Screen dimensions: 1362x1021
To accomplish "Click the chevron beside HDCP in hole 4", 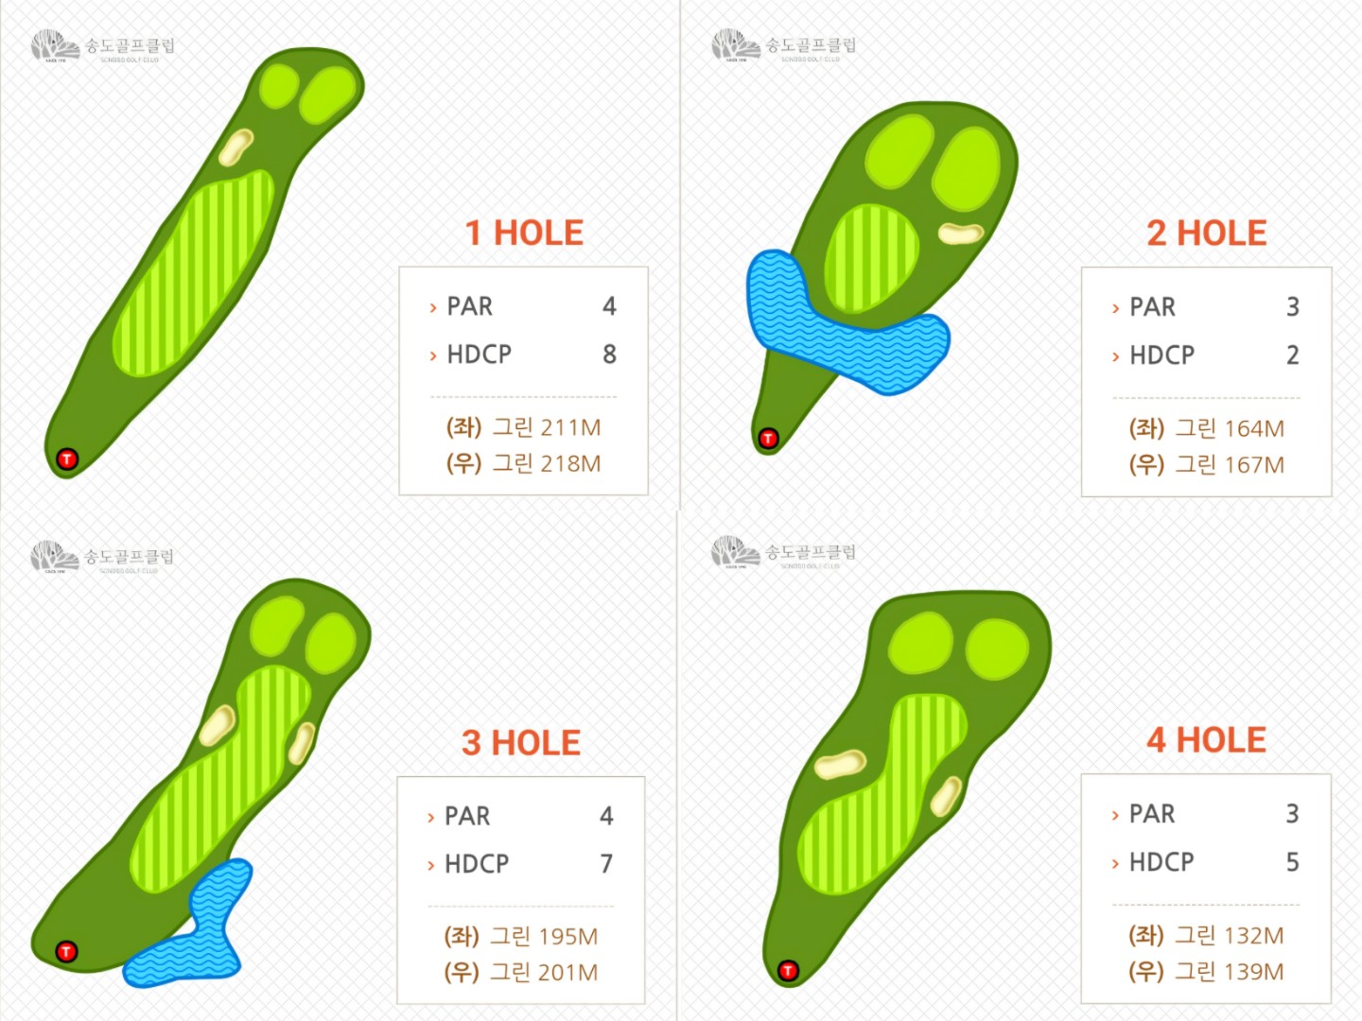I will pyautogui.click(x=1116, y=863).
